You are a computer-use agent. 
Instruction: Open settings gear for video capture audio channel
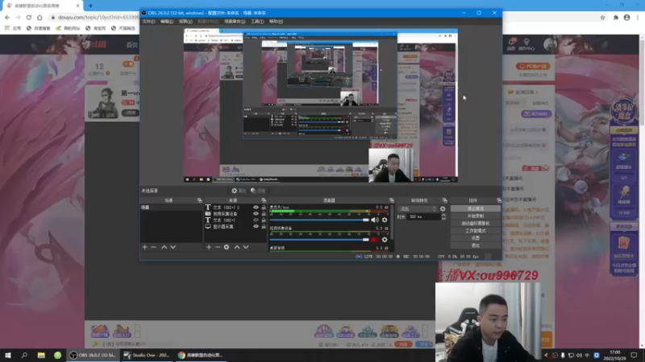coord(385,240)
